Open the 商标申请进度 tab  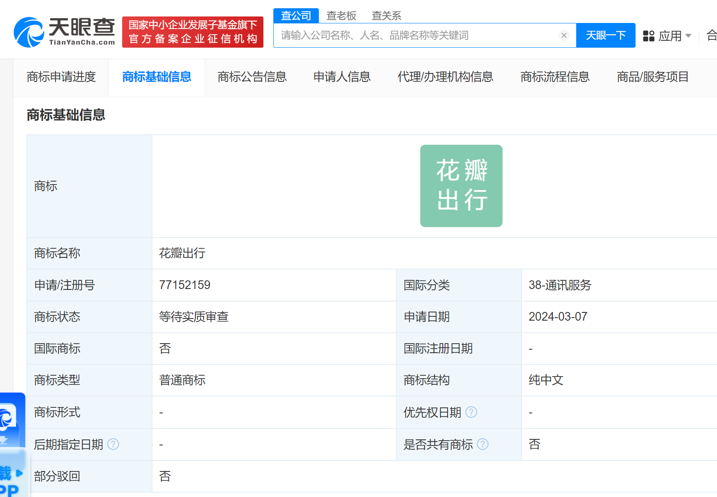(x=61, y=77)
